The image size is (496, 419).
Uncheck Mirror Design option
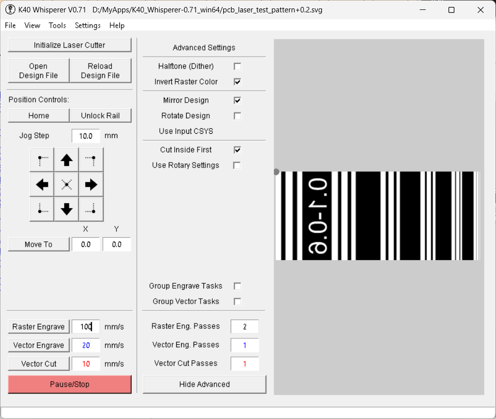[x=238, y=101]
